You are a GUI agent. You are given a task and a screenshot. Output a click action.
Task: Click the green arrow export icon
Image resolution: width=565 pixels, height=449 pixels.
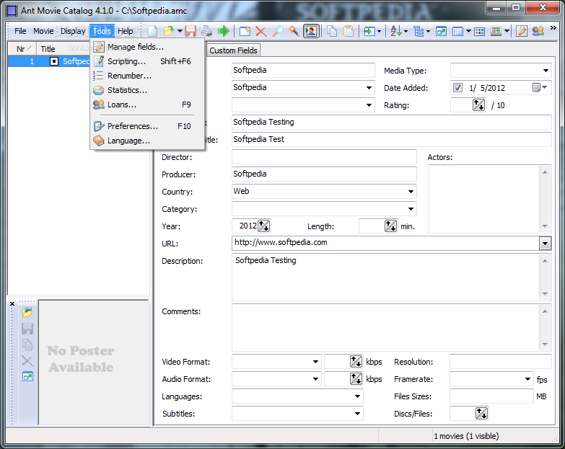tap(224, 31)
